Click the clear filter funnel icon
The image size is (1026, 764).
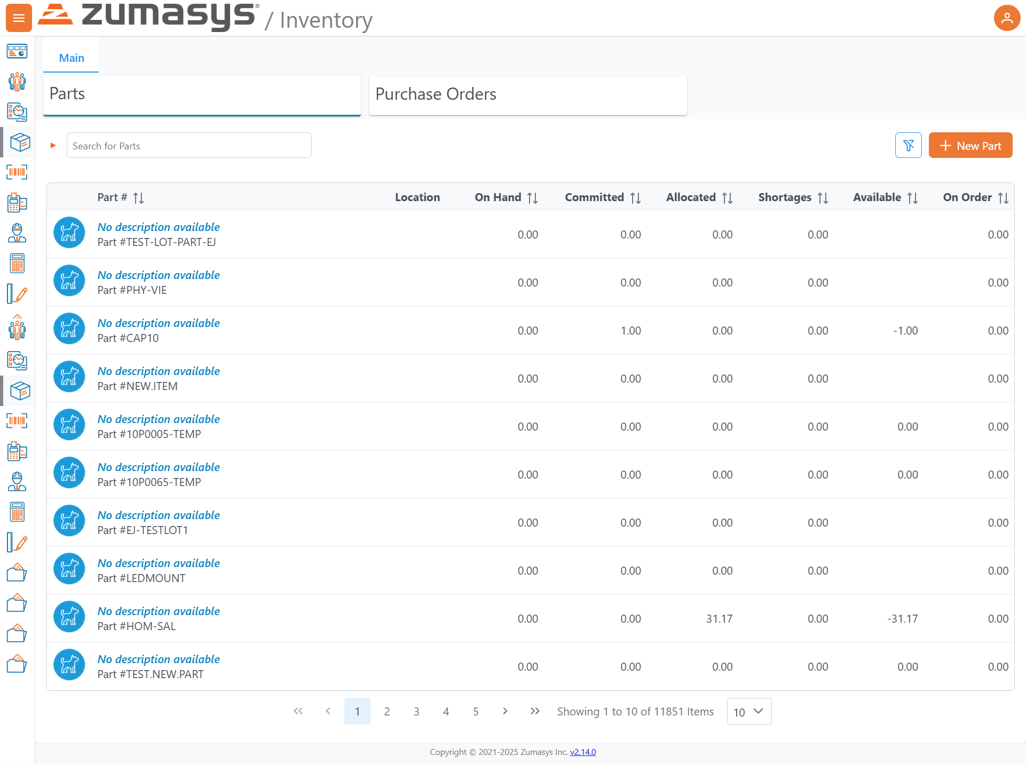[908, 145]
